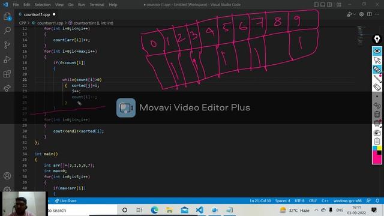Click the pen size dot
Image resolution: width=384 pixels, height=216 pixels.
(377, 97)
